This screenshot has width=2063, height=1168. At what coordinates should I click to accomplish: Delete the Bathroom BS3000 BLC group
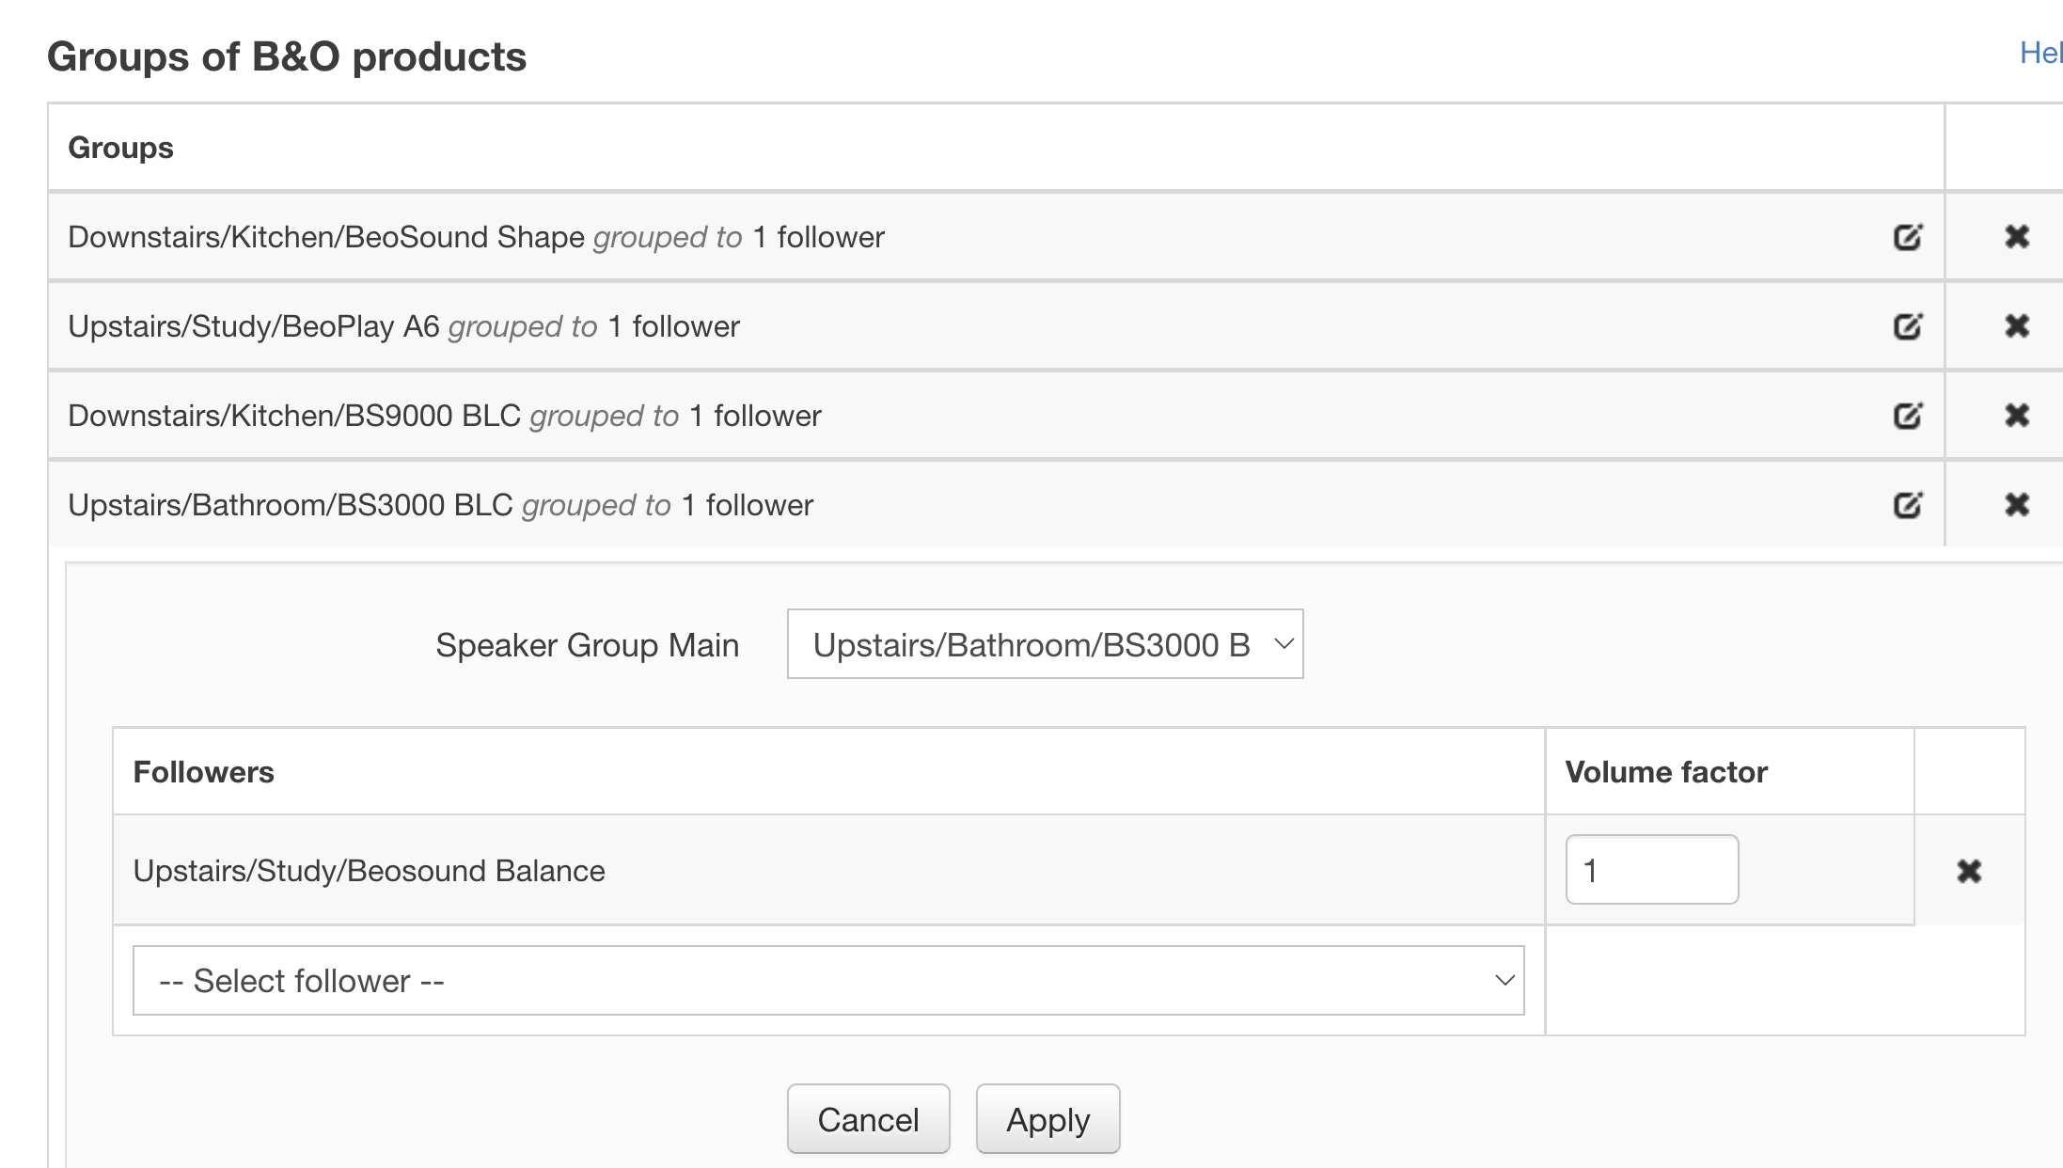[x=2017, y=505]
